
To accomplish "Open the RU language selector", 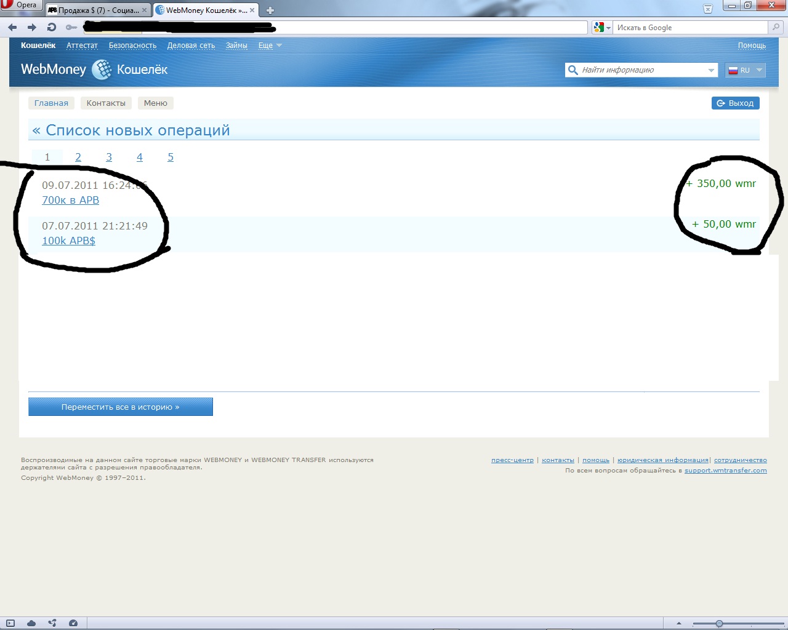I will 745,70.
